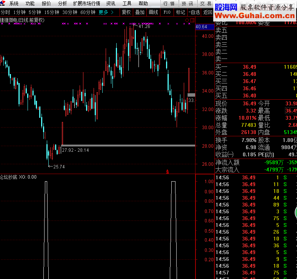Click the 买五 price 36.40
This screenshot has width=297, height=279.
249,96
